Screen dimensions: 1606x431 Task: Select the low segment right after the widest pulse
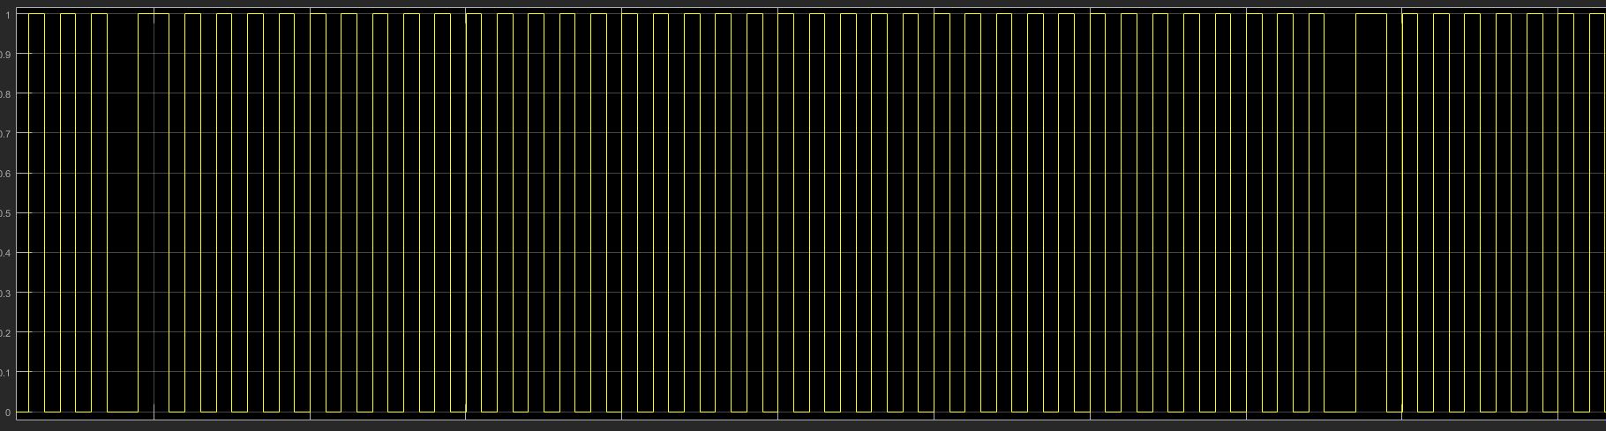coord(1394,411)
